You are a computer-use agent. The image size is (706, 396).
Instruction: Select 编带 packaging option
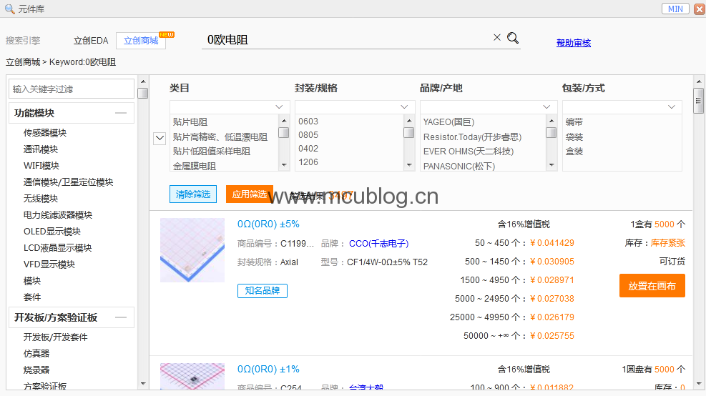tap(574, 122)
